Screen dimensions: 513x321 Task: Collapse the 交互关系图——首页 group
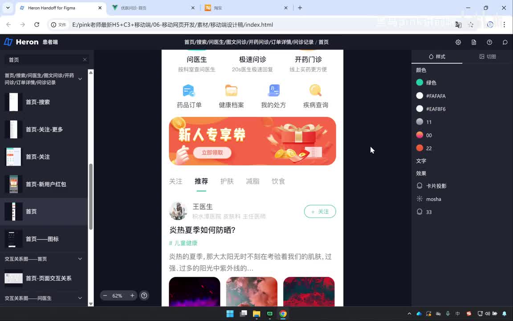point(80,259)
